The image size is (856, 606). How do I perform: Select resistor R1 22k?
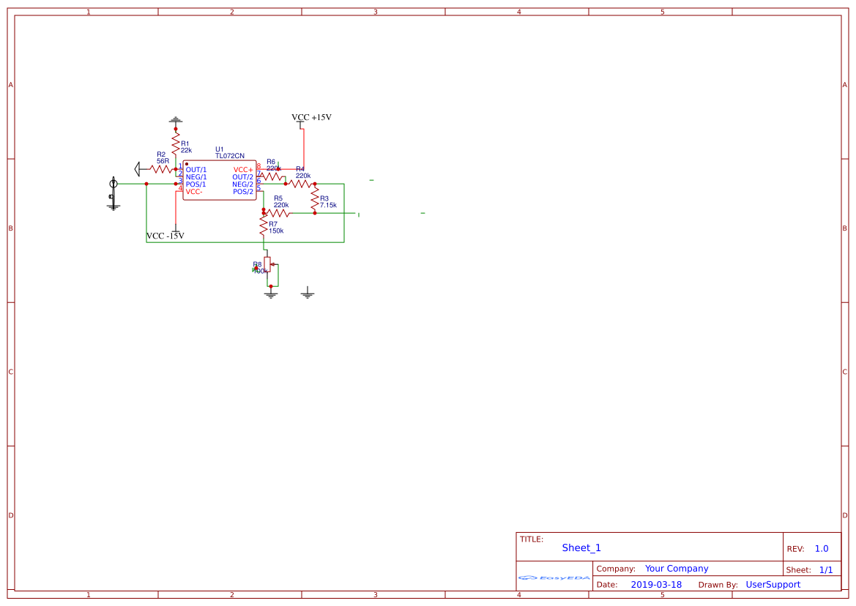point(176,142)
